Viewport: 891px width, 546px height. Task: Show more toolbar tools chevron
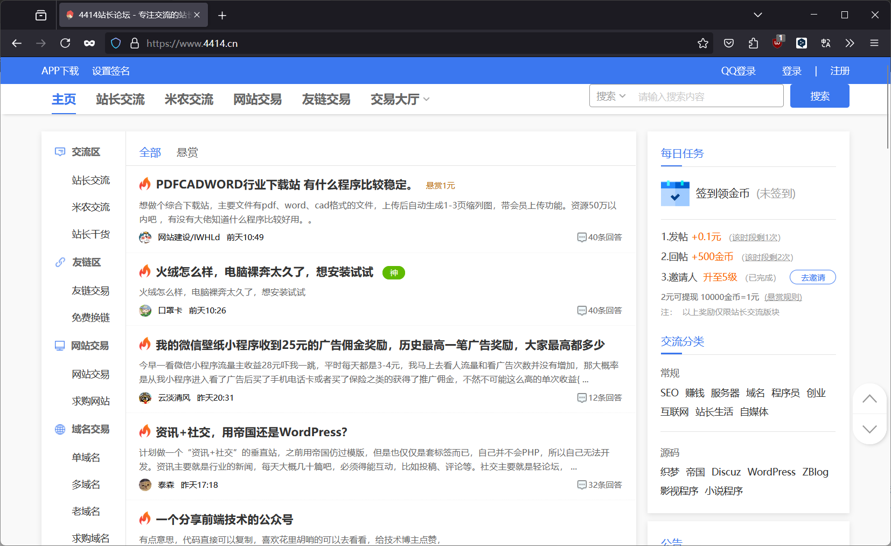(x=850, y=43)
